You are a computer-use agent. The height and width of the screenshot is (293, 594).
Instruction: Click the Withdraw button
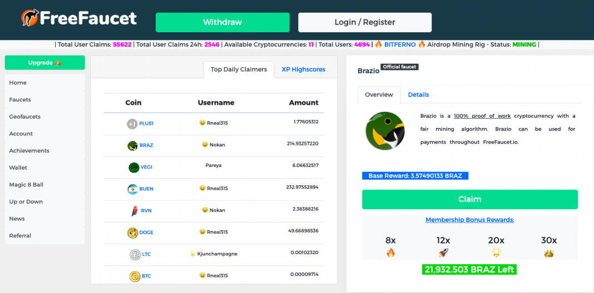point(222,22)
